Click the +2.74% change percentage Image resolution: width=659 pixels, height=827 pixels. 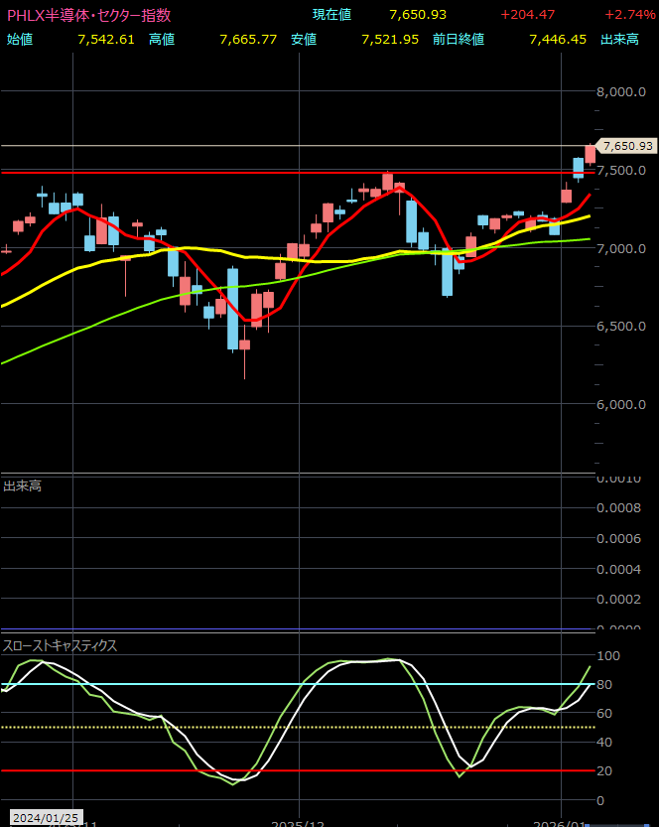click(629, 16)
